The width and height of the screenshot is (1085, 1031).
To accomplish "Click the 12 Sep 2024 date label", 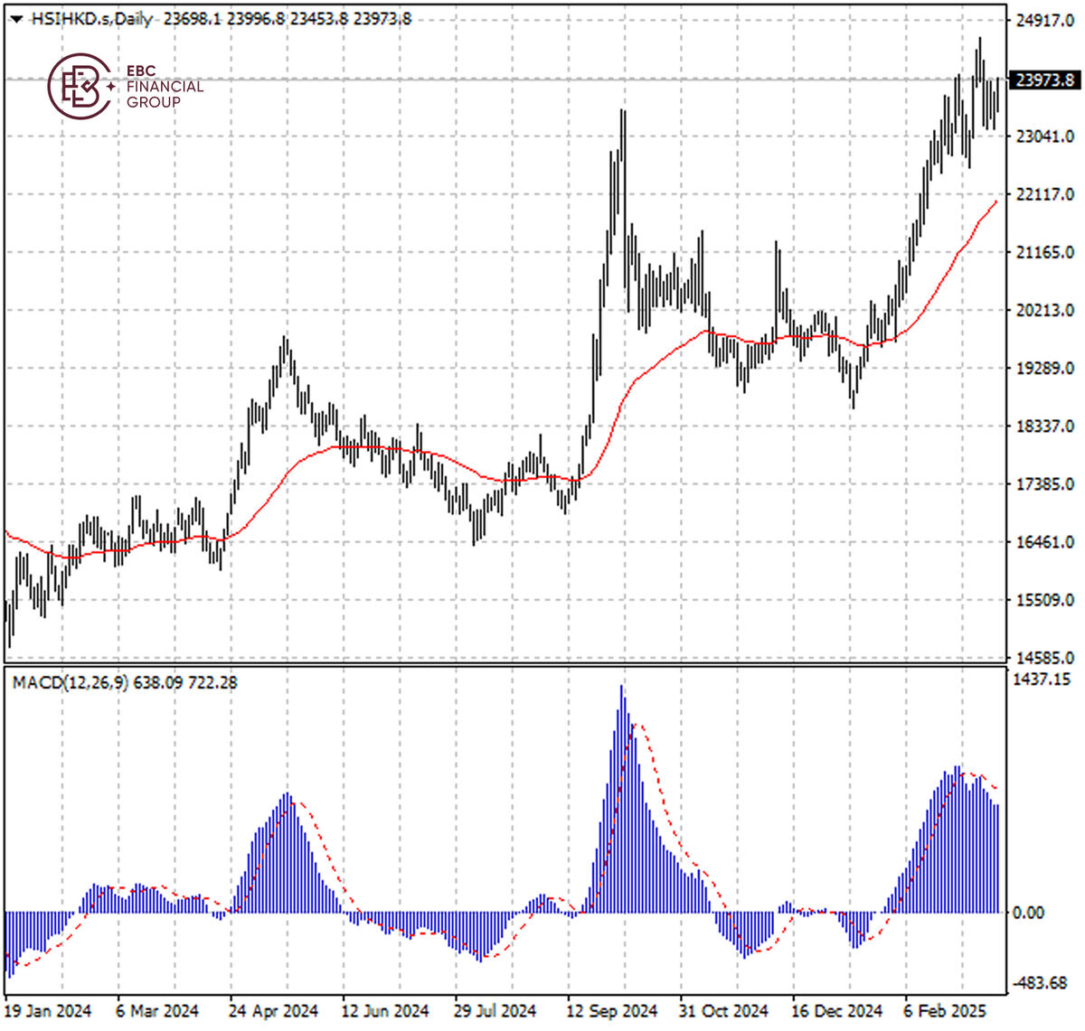I will click(x=612, y=1011).
